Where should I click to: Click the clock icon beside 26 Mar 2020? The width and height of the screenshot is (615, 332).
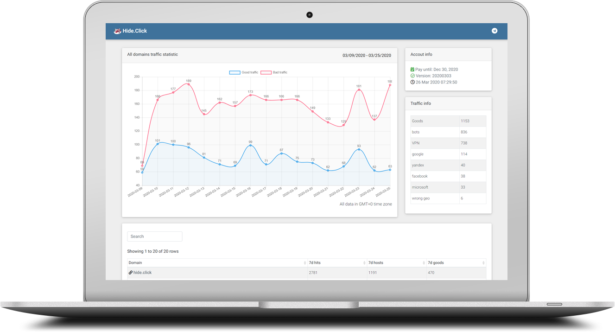(x=412, y=83)
